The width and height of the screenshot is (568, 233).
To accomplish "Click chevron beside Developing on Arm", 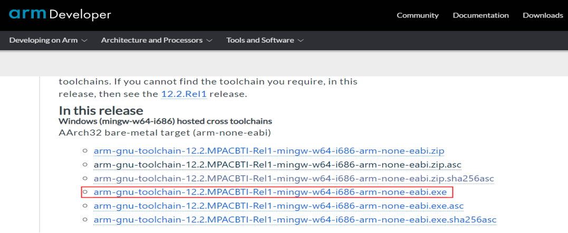I will point(84,40).
